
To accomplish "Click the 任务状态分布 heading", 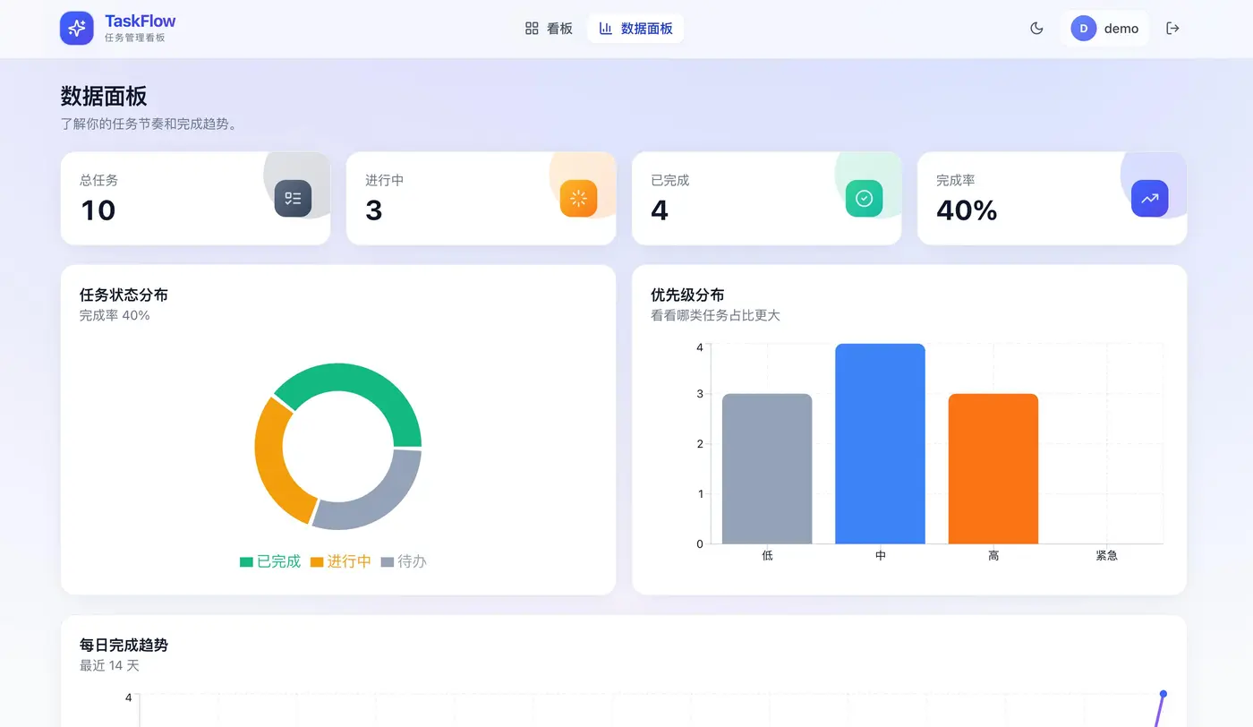I will point(124,295).
